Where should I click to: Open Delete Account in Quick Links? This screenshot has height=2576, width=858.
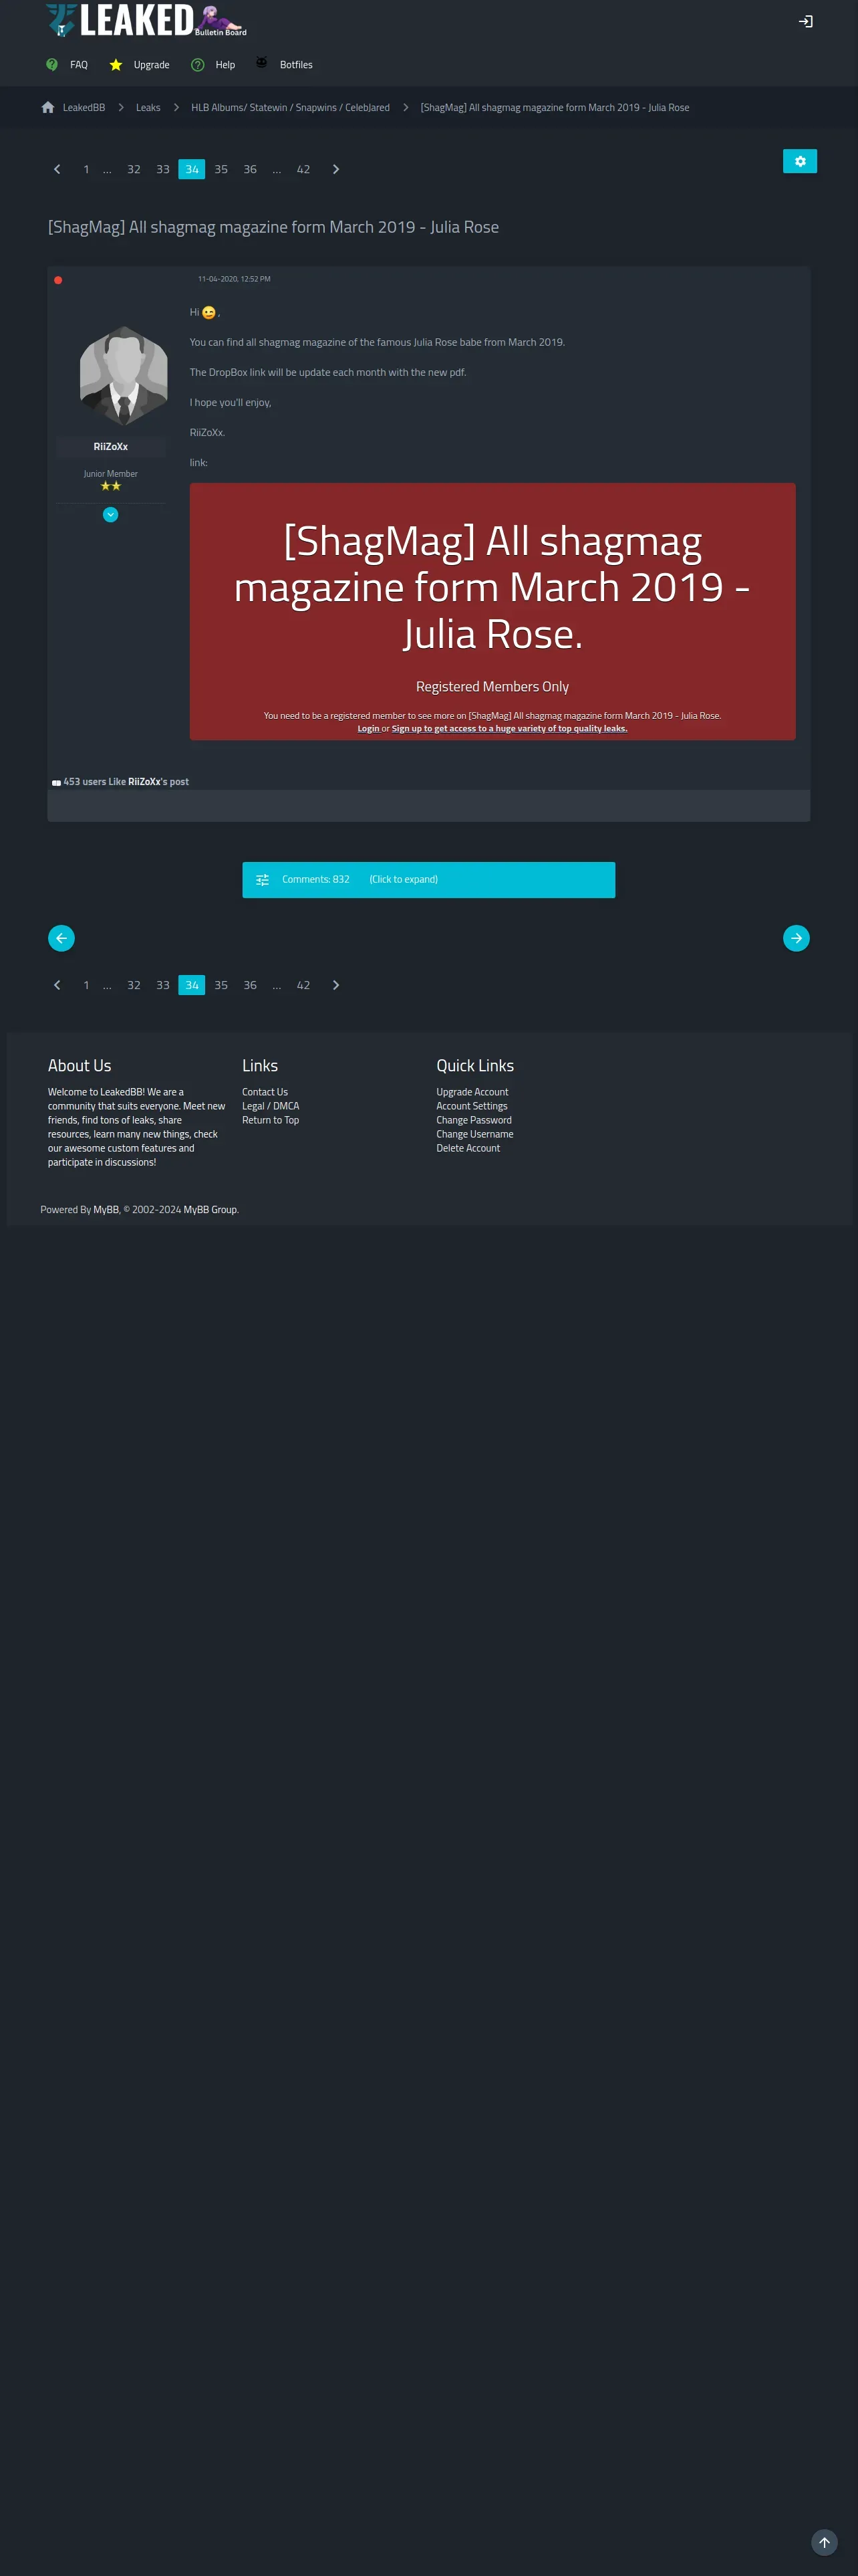tap(468, 1148)
